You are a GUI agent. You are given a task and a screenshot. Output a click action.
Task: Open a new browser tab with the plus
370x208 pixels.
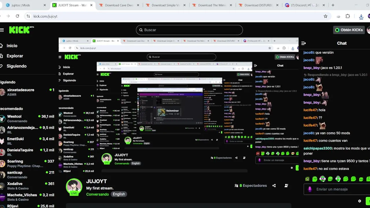[333, 5]
